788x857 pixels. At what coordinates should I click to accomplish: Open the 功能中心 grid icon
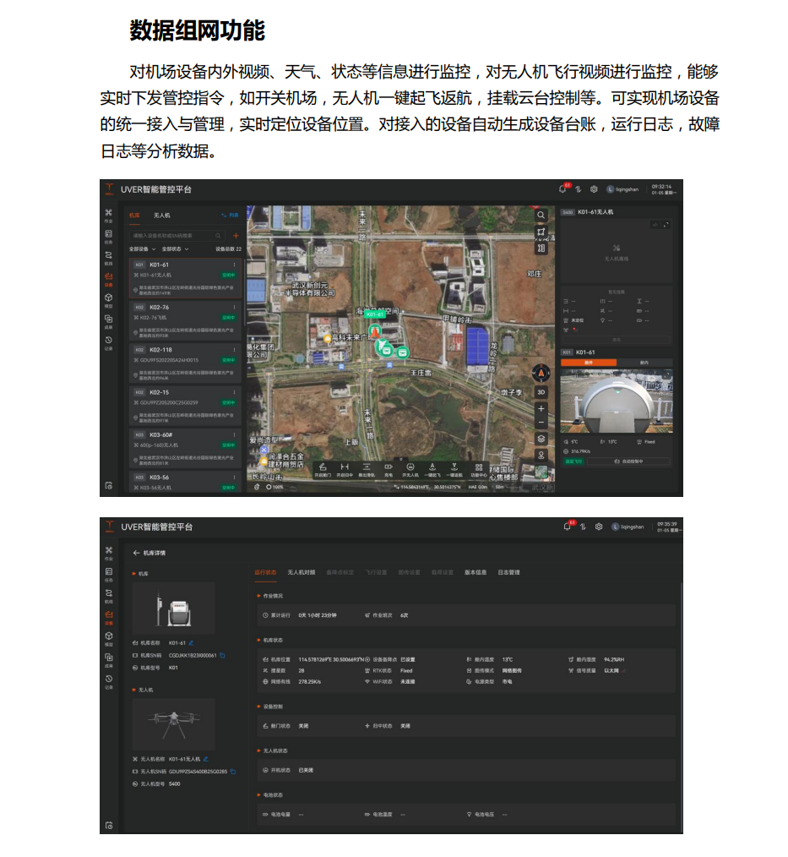[480, 467]
